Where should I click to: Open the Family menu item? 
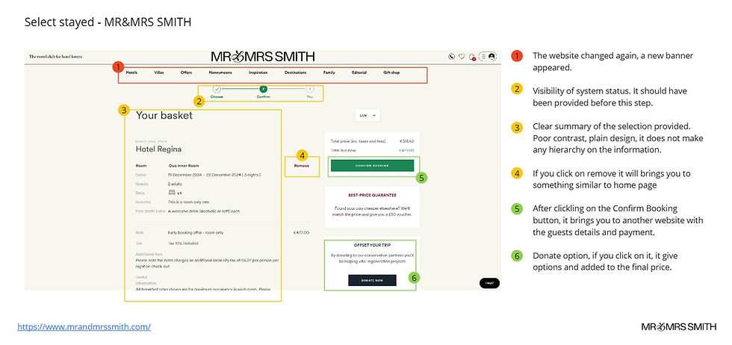[x=329, y=73]
